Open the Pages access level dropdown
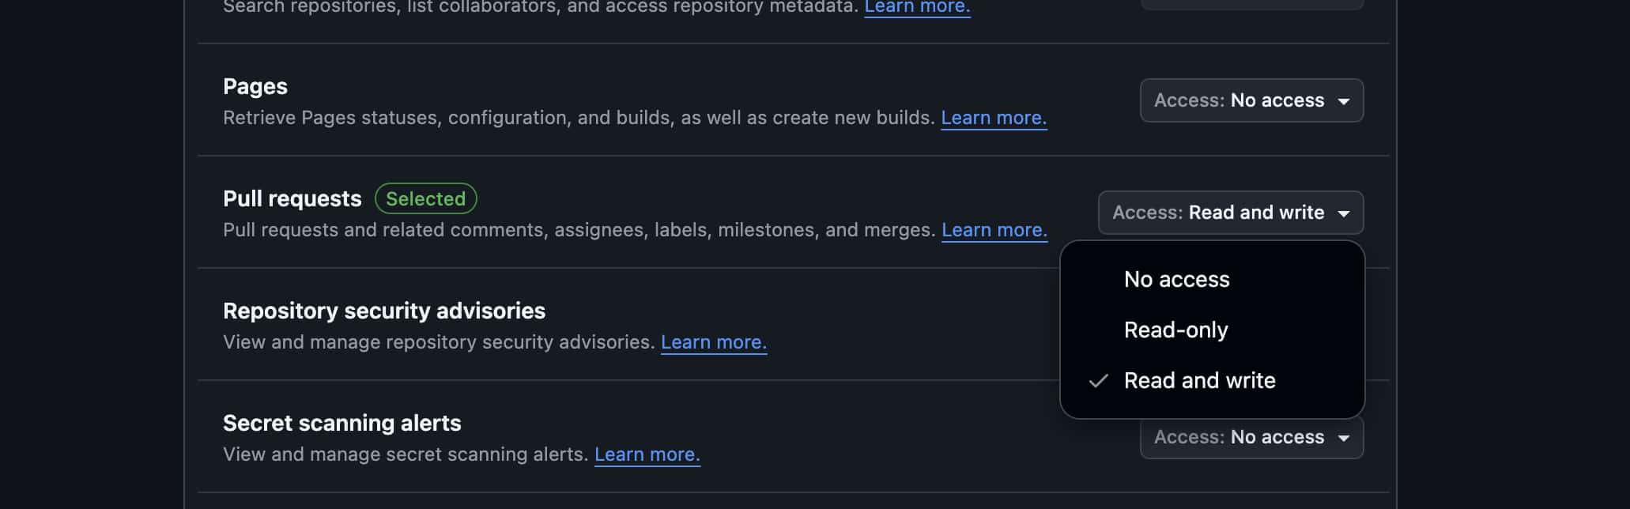This screenshot has height=509, width=1630. click(x=1251, y=100)
